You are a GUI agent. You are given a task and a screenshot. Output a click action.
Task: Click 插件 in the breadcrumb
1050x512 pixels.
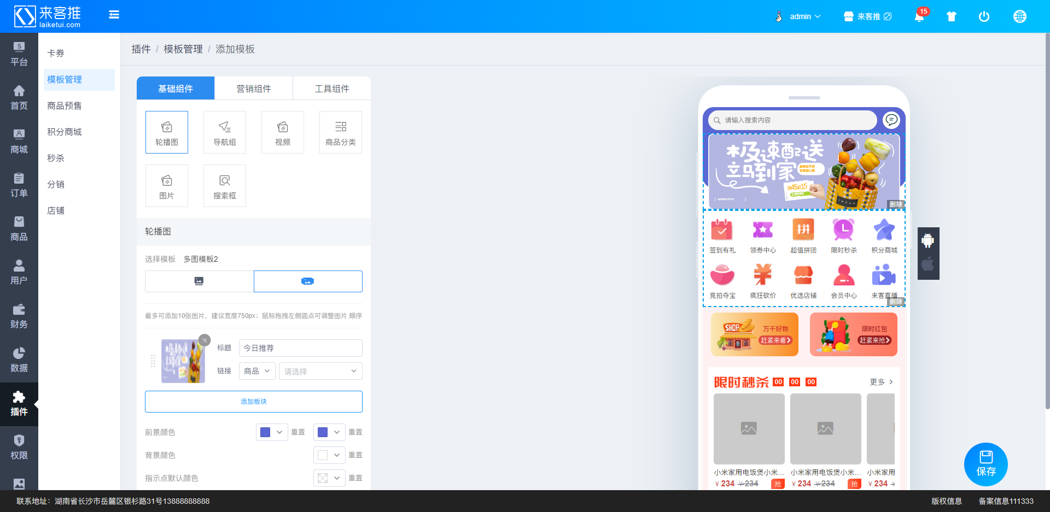[x=141, y=49]
